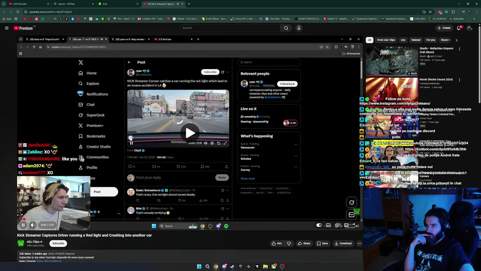
Task: Open the Create menu on YouTube
Action: coord(444,28)
